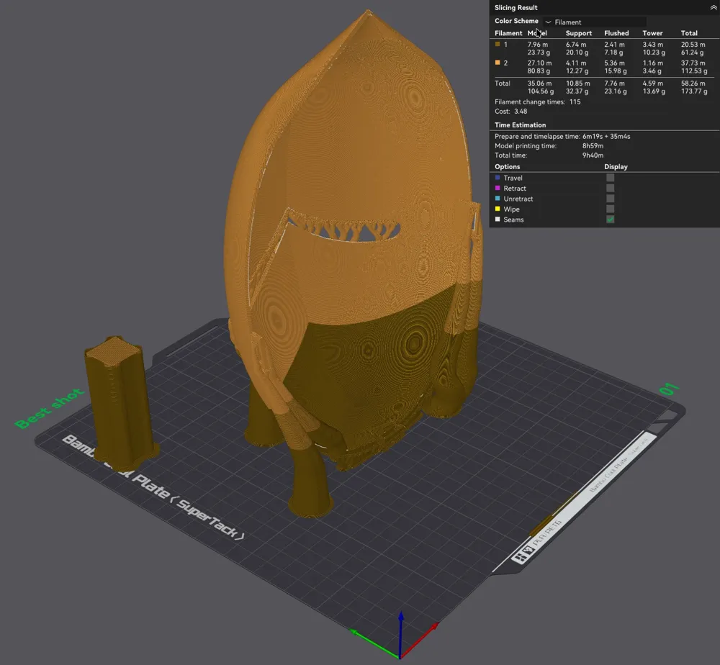Click the yellow Wipe color square

[498, 209]
